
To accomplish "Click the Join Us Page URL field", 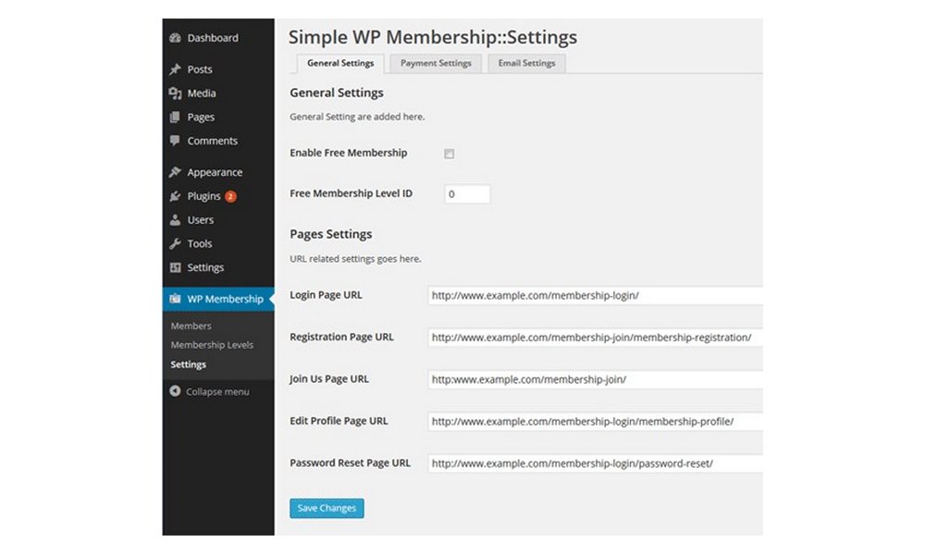I will (x=595, y=379).
